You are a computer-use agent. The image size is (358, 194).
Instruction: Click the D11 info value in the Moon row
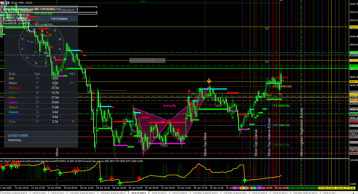pos(72,83)
